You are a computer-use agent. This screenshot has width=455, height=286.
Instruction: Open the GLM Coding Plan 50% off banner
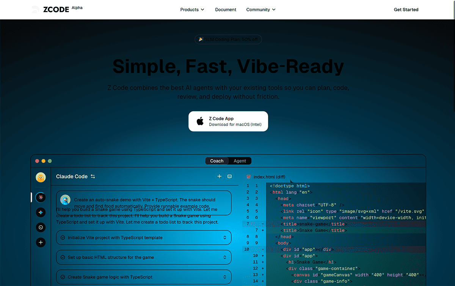point(228,39)
